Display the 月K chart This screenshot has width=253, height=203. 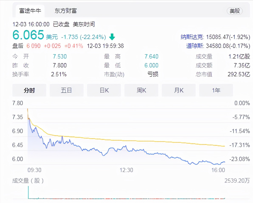tap(179, 90)
